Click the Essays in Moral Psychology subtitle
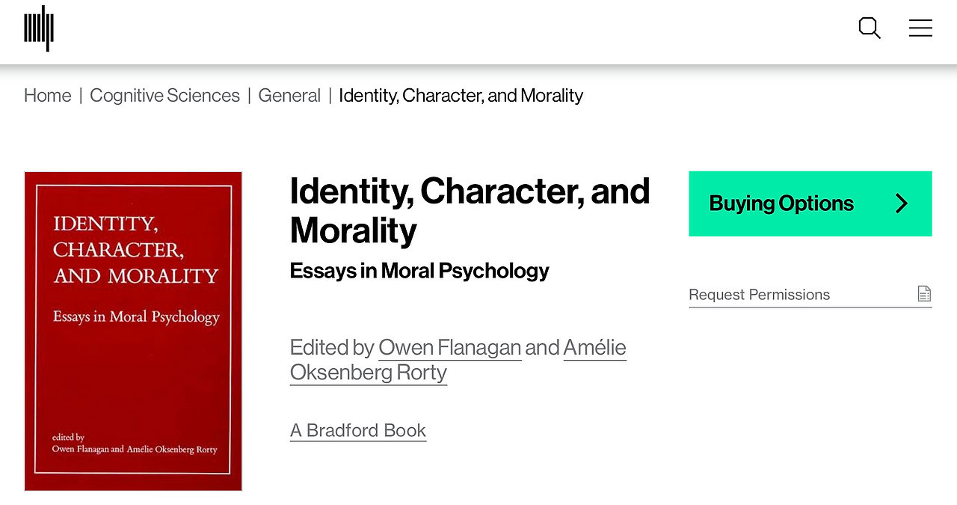Image resolution: width=957 pixels, height=505 pixels. 419,271
